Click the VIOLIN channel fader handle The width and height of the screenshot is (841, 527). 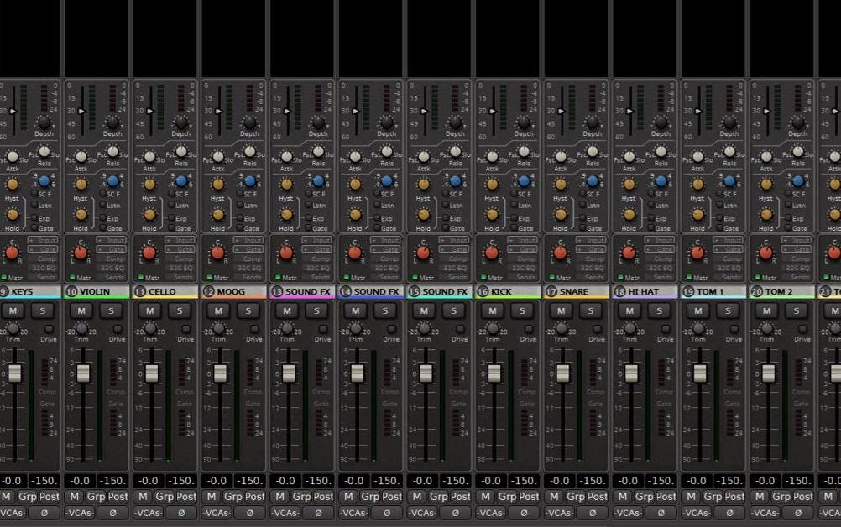(x=83, y=373)
